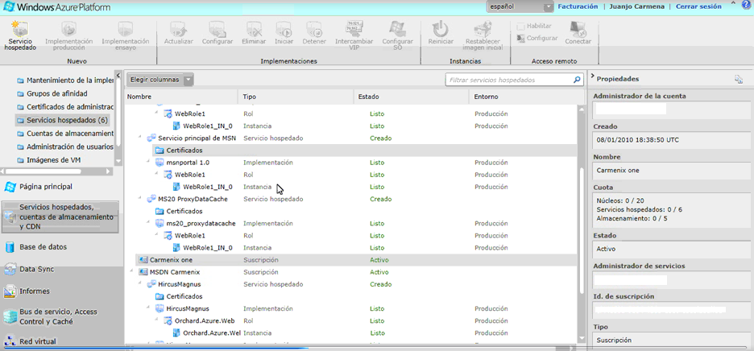Collapse the MS20 ProxyDataCache node
The image size is (754, 351).
(141, 199)
